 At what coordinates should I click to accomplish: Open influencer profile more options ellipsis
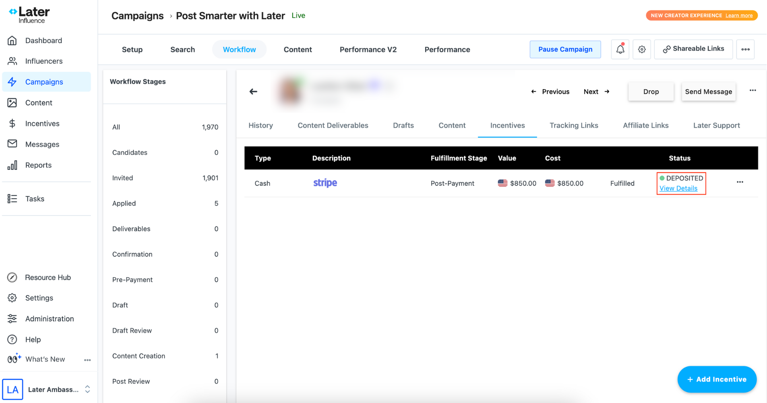pos(753,90)
